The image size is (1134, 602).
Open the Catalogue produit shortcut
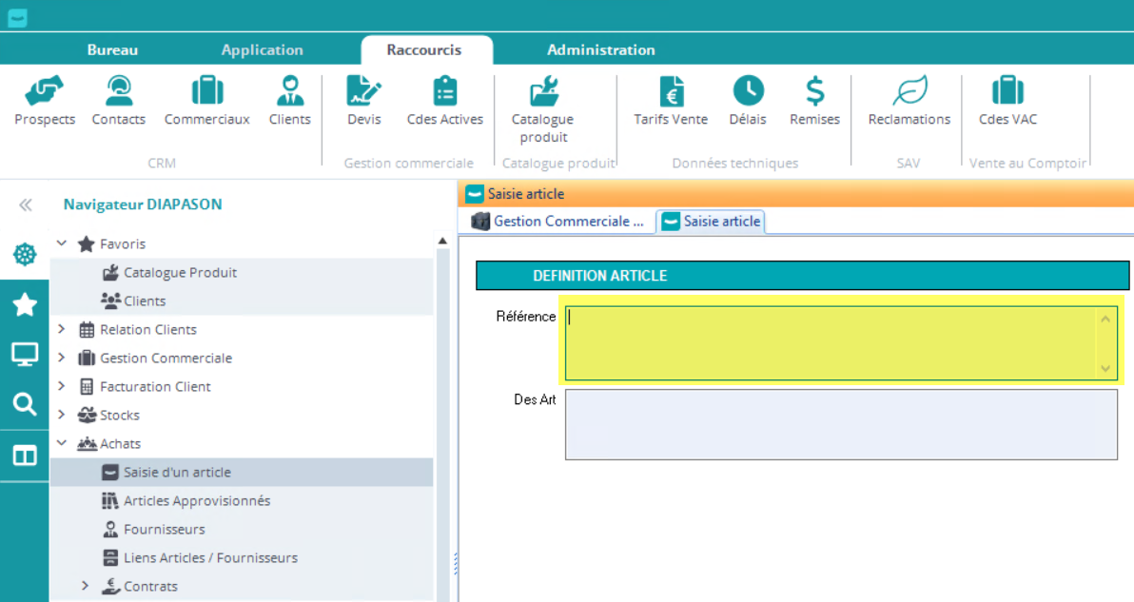[543, 92]
